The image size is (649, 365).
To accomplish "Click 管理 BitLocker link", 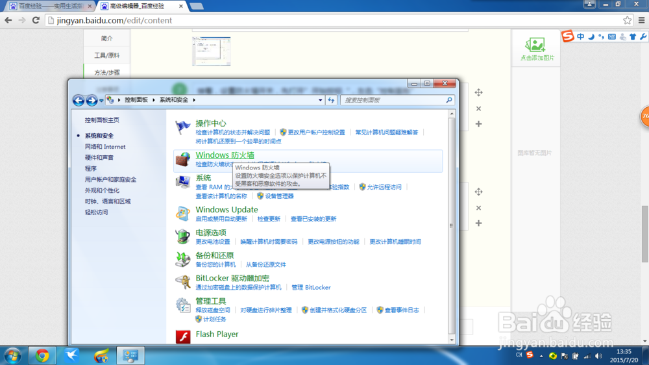I will tap(311, 287).
